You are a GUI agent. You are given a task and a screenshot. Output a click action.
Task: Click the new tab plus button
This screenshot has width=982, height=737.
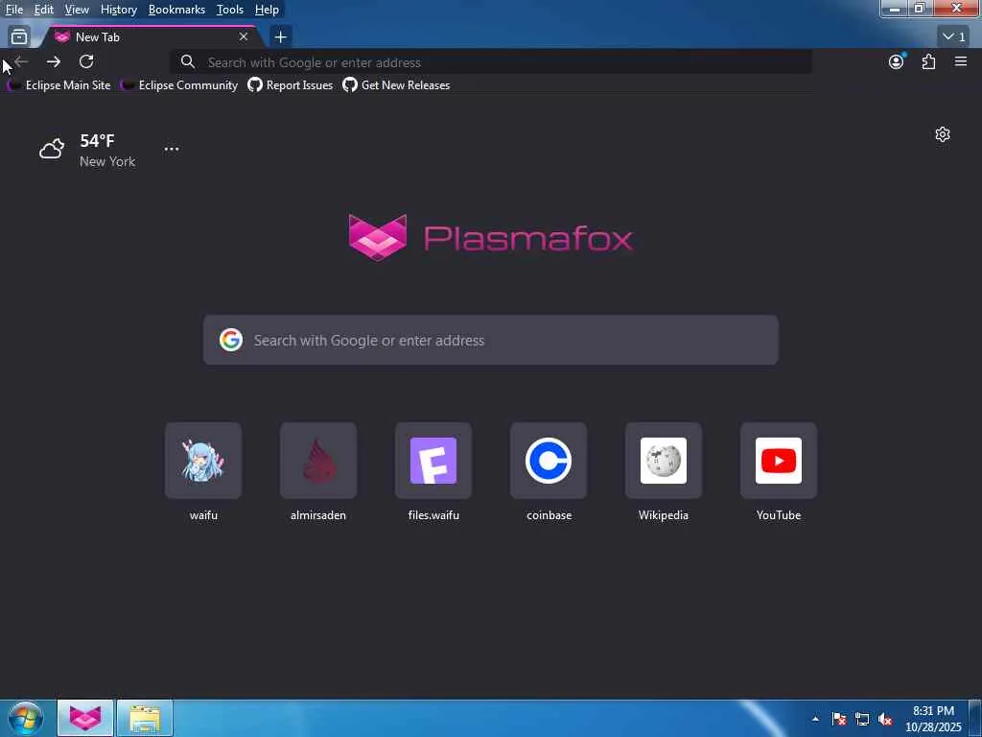(281, 37)
